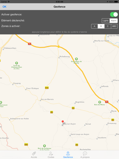Tap the Leffonds town label
Image resolution: width=119 pixels, height=159 pixels.
(105, 86)
